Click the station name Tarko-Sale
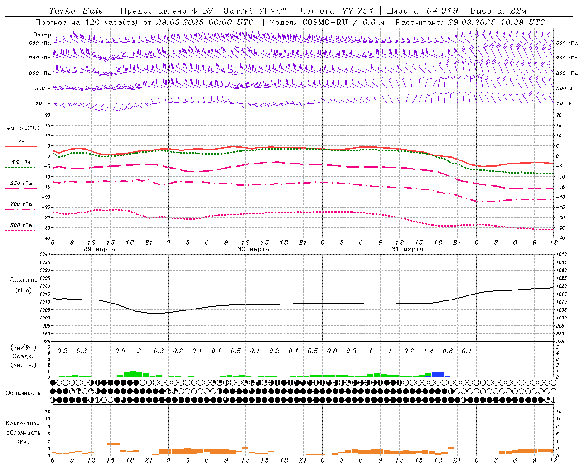580x464 pixels. click(x=76, y=11)
